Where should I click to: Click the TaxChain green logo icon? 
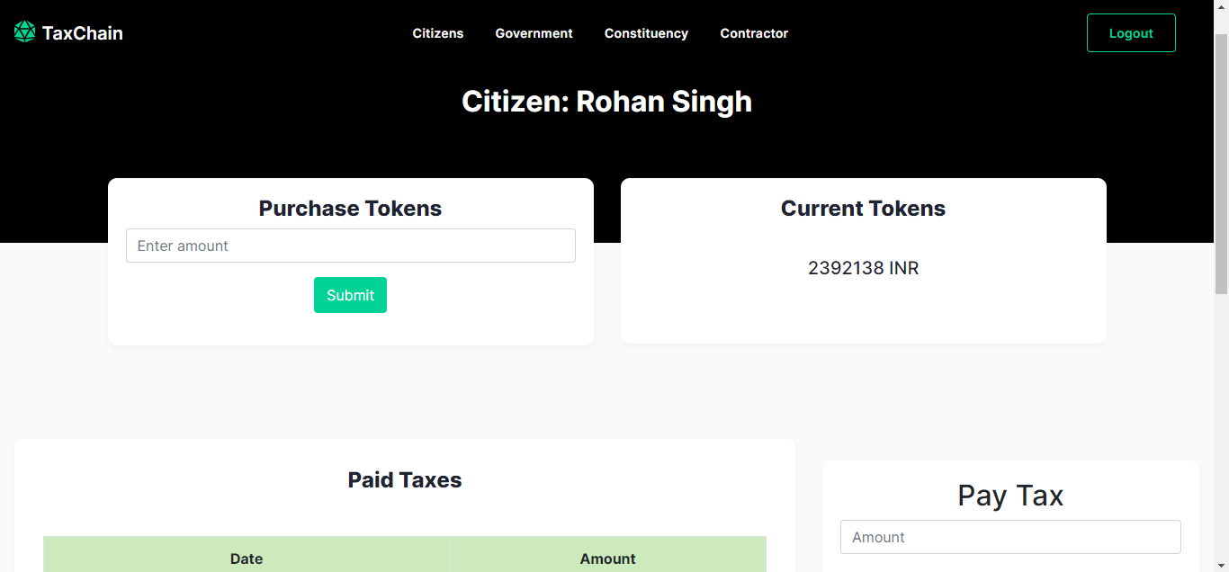(24, 32)
